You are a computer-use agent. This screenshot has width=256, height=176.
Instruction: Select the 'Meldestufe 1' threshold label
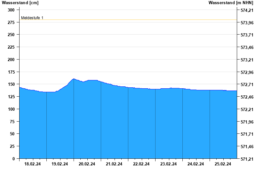(x=32, y=18)
